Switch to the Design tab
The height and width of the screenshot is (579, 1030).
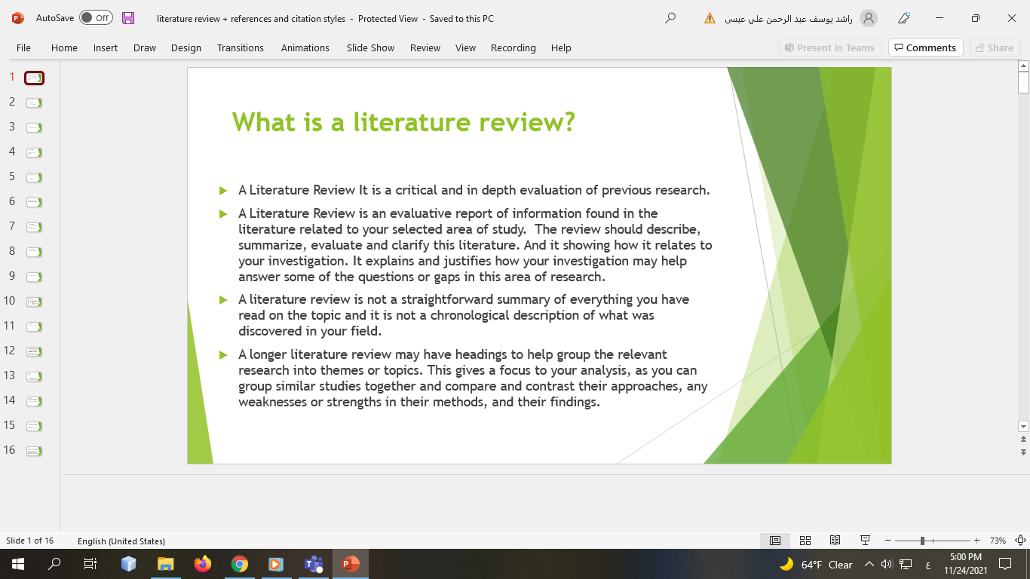[185, 47]
